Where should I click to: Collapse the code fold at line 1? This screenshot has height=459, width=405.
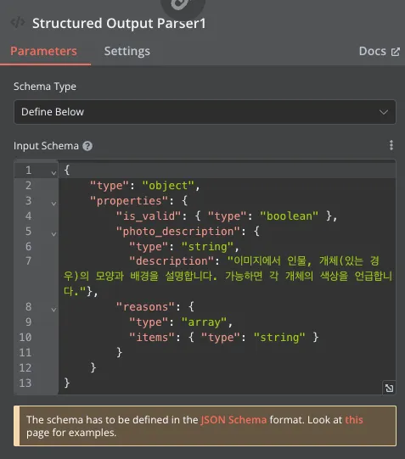pyautogui.click(x=53, y=173)
